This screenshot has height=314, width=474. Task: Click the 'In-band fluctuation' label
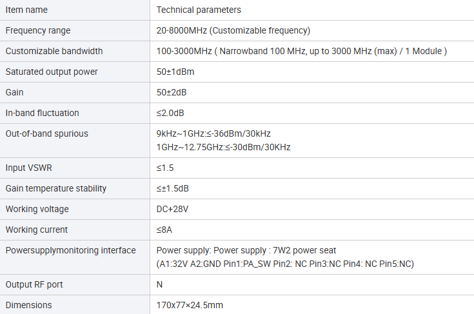[43, 113]
